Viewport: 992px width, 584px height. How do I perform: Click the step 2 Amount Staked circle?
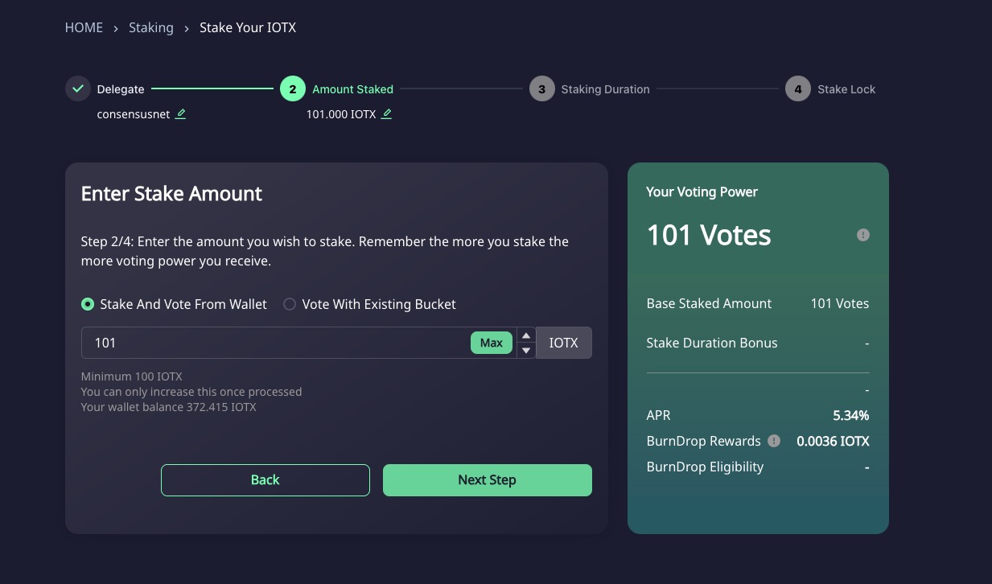[293, 89]
